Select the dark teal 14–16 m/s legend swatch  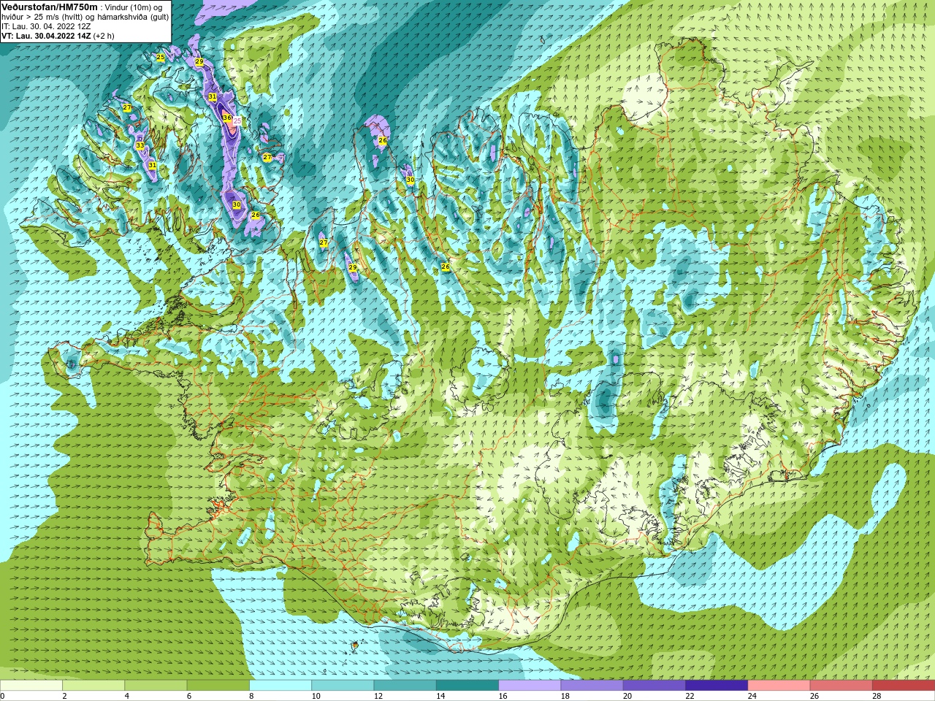tap(467, 686)
